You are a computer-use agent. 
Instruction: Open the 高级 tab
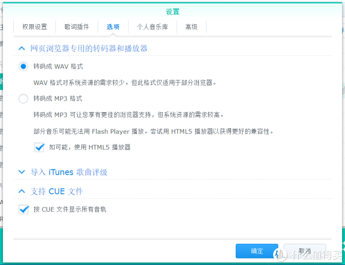[191, 26]
